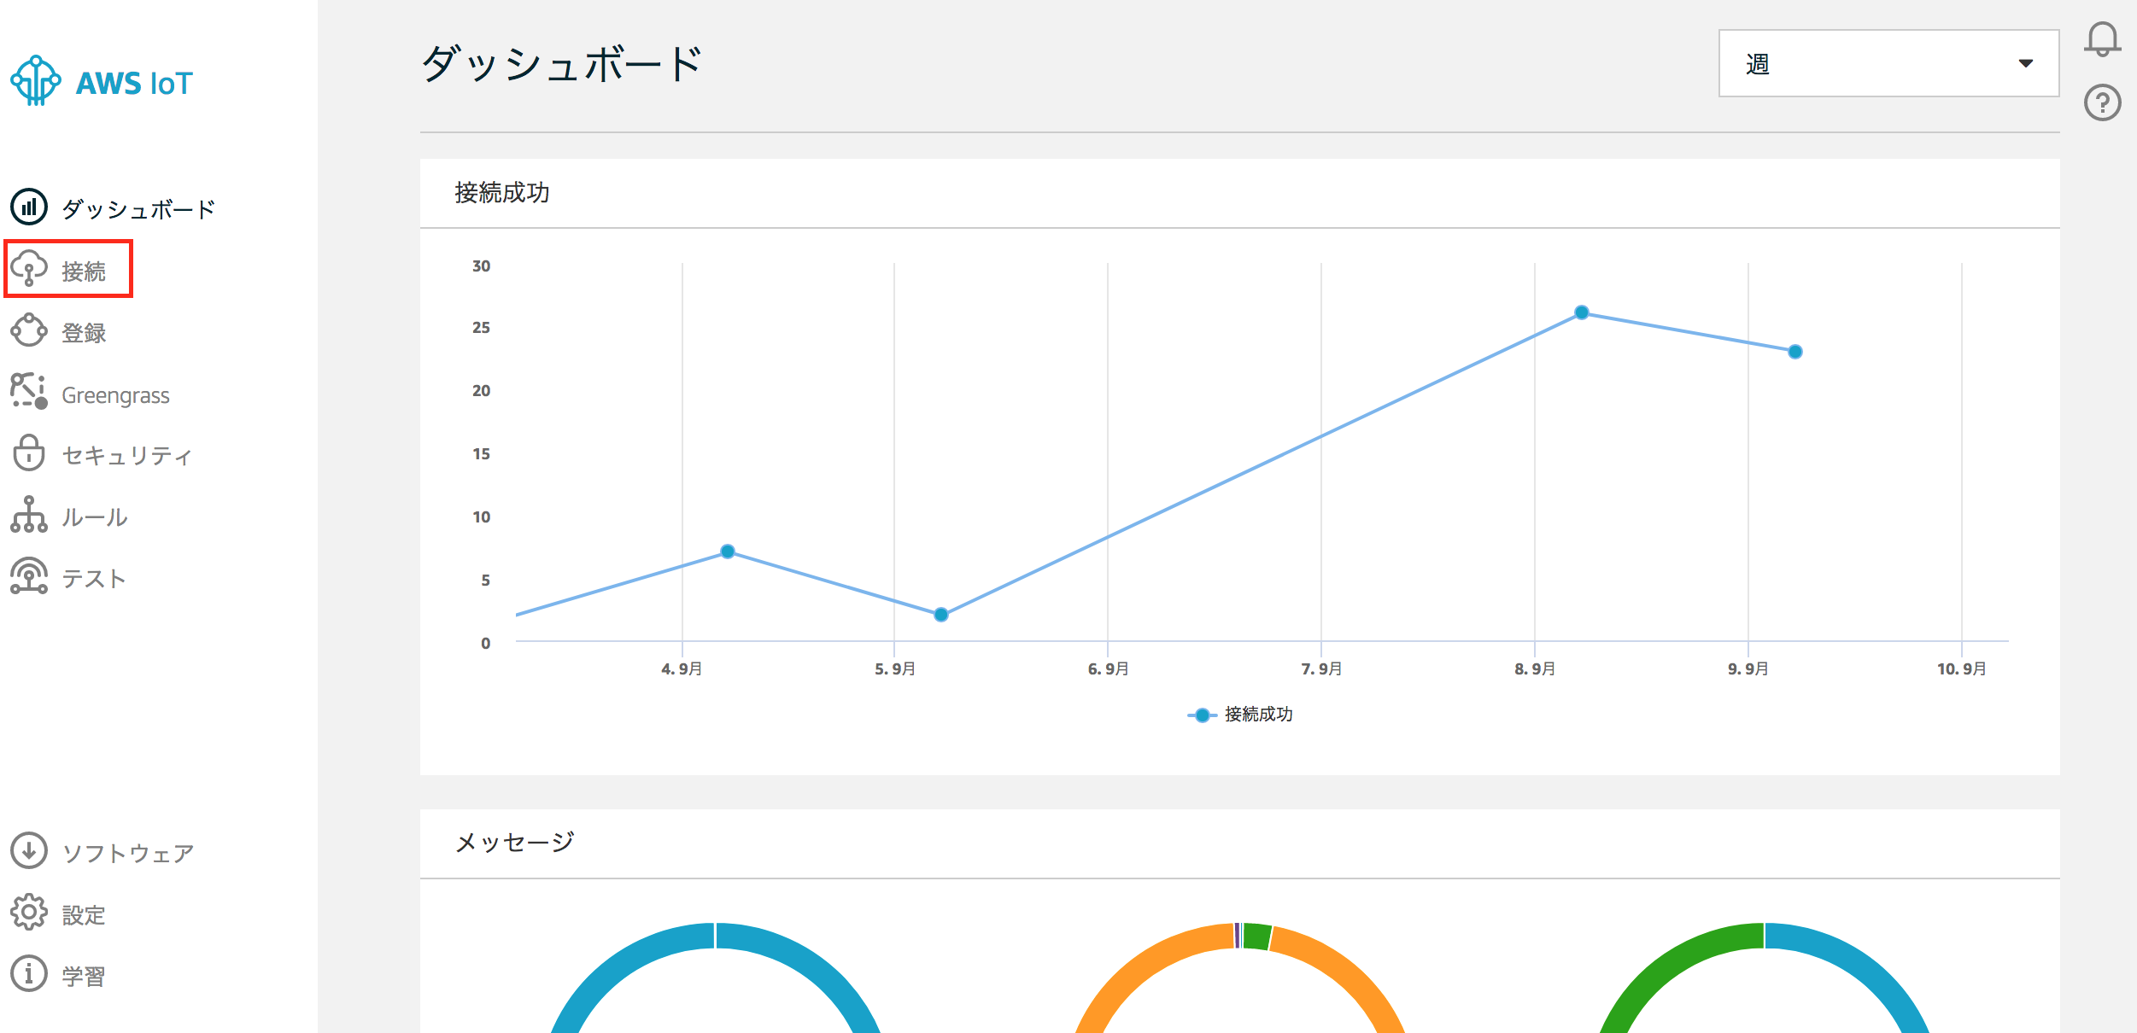Viewport: 2137px width, 1033px height.
Task: Click the 7. 9月 axis label
Action: tap(1321, 669)
